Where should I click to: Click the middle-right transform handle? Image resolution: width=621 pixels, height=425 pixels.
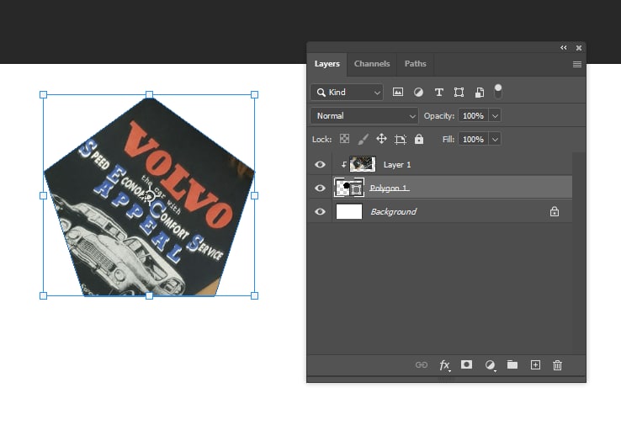(x=255, y=195)
